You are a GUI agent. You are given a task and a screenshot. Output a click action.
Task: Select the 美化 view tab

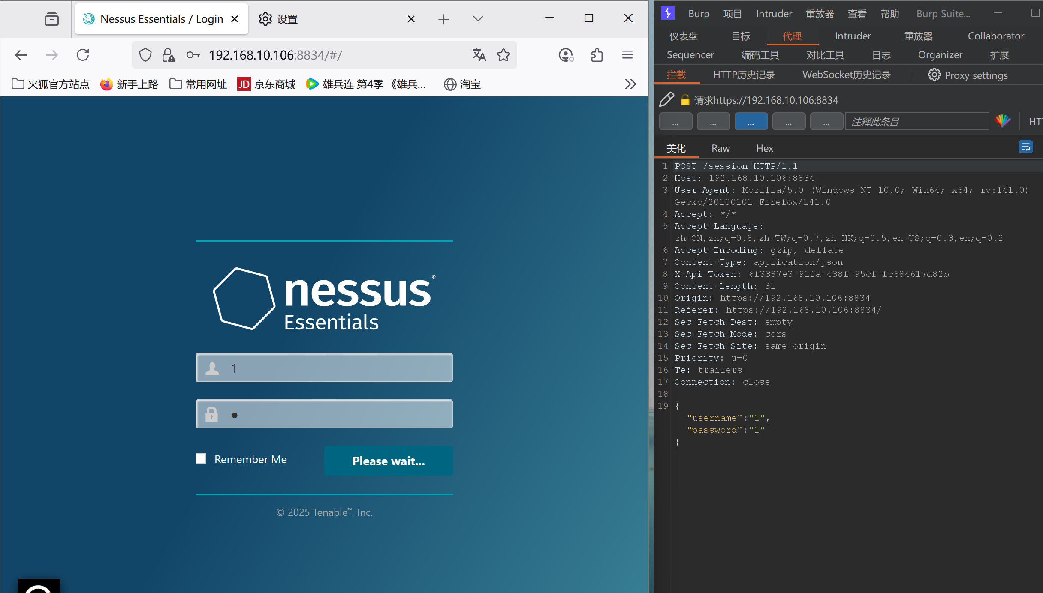[676, 148]
